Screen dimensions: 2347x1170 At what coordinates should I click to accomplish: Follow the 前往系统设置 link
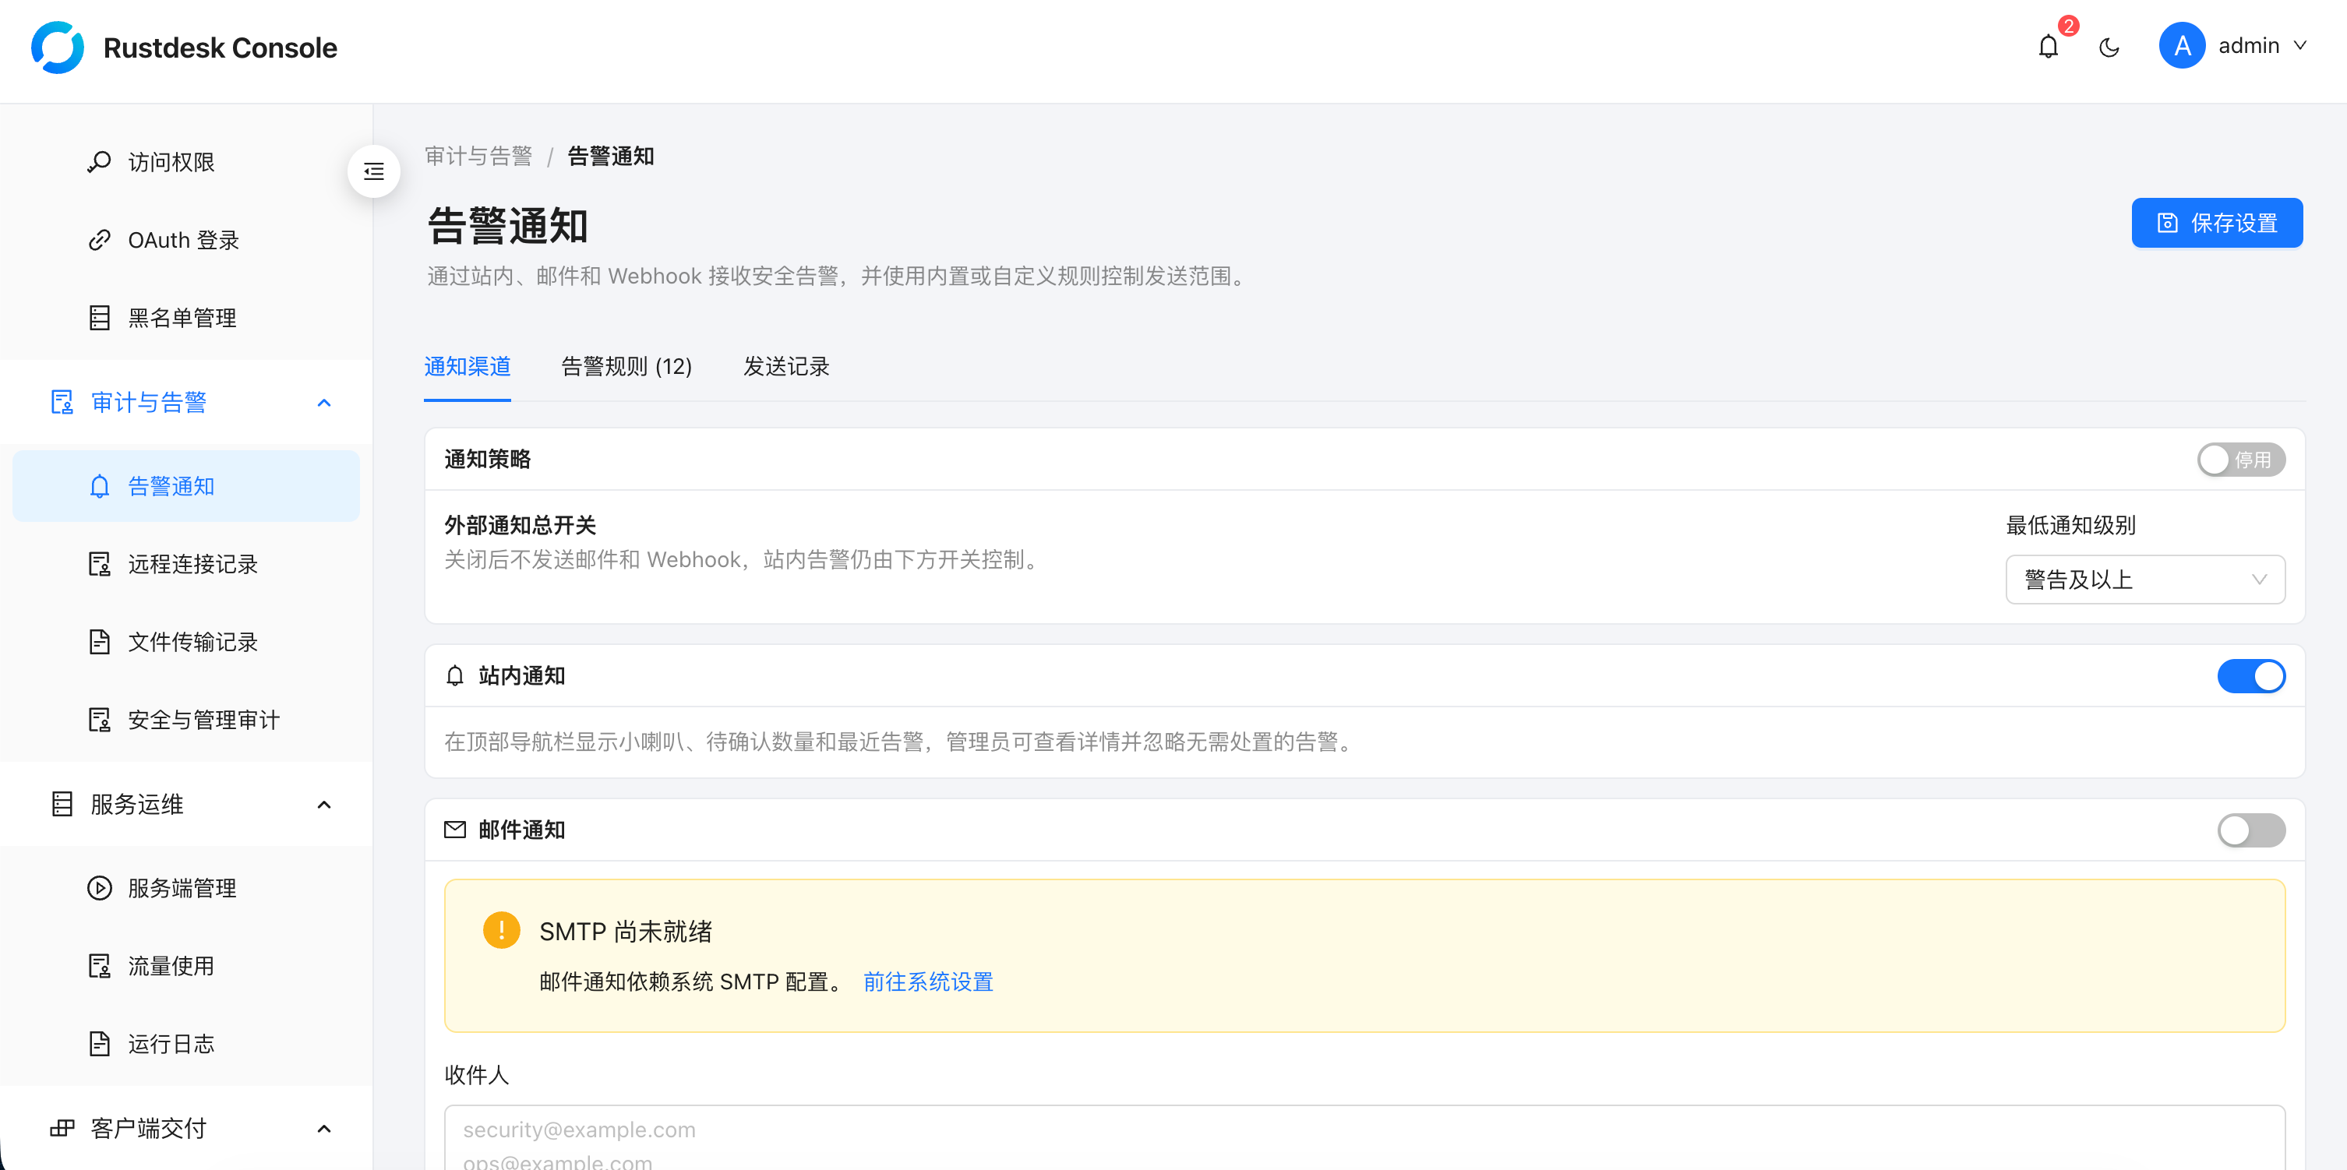point(927,981)
